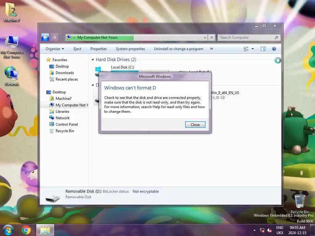Viewport: 315px width, 236px height.
Task: Open the clock showing 09:55 AM
Action: point(297,230)
